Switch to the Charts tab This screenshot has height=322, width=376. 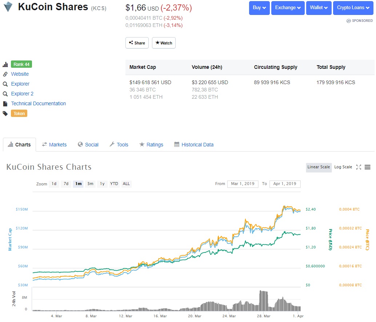tap(19, 145)
